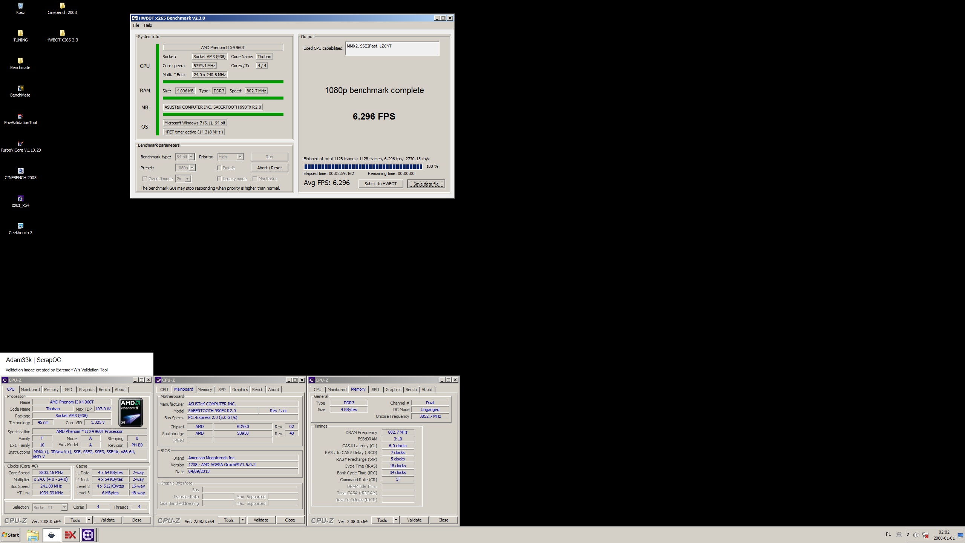
Task: Click Validate in first CPU-Z window
Action: pos(107,520)
